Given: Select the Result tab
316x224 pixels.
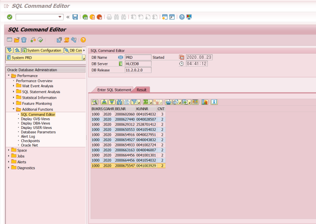Looking at the screenshot, I should (x=142, y=90).
